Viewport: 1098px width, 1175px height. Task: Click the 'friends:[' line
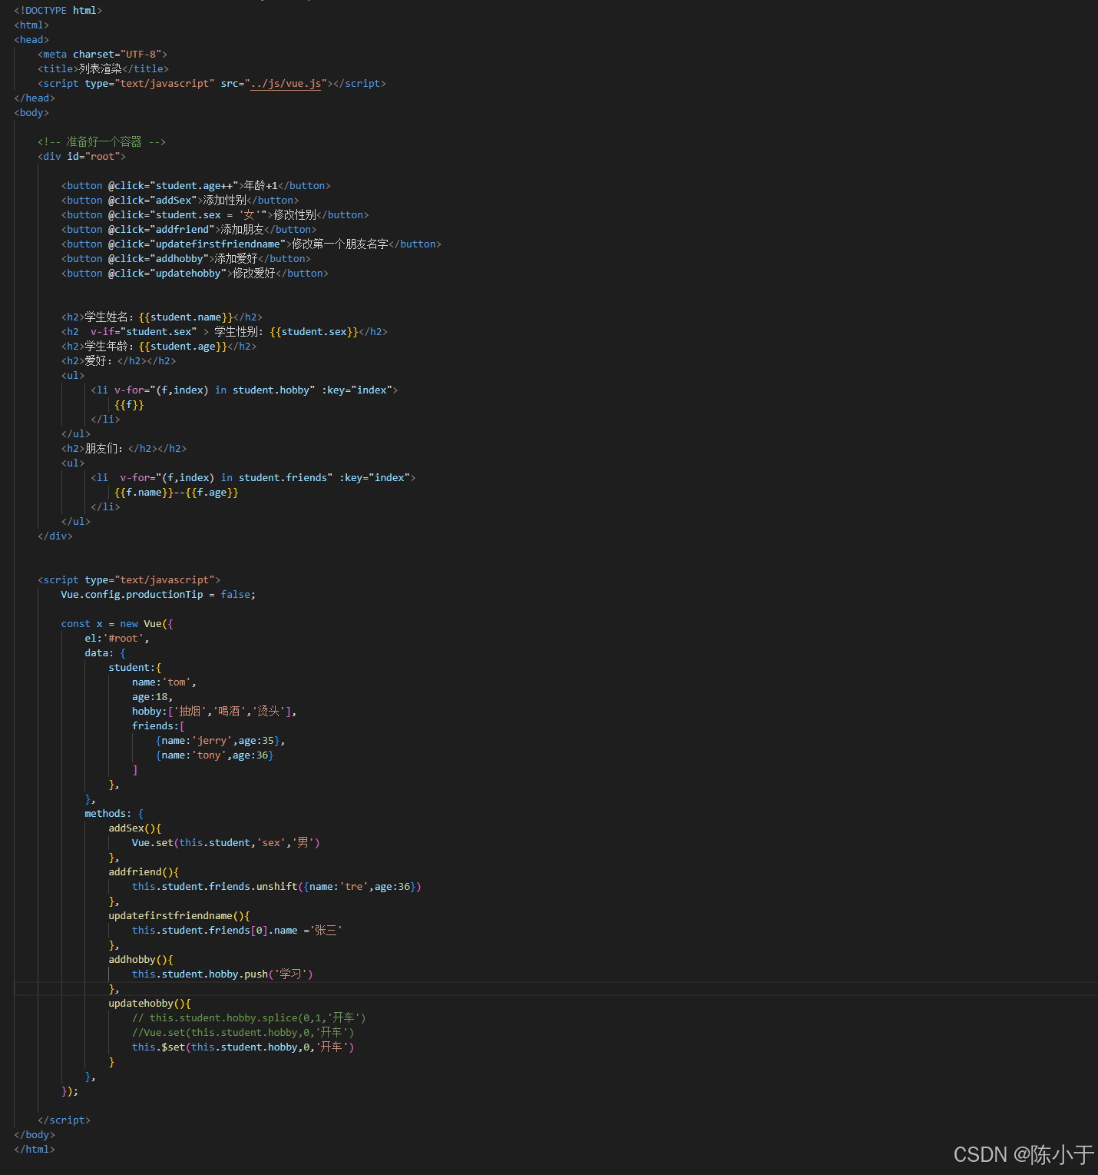(x=158, y=725)
